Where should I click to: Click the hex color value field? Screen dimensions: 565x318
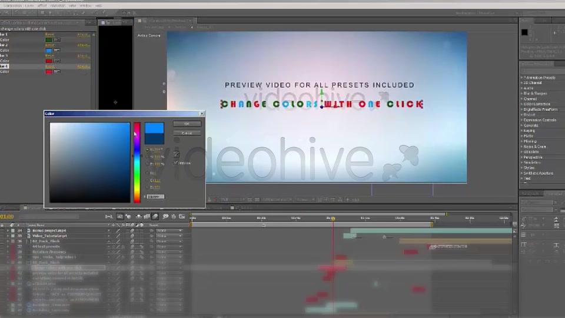pos(155,197)
